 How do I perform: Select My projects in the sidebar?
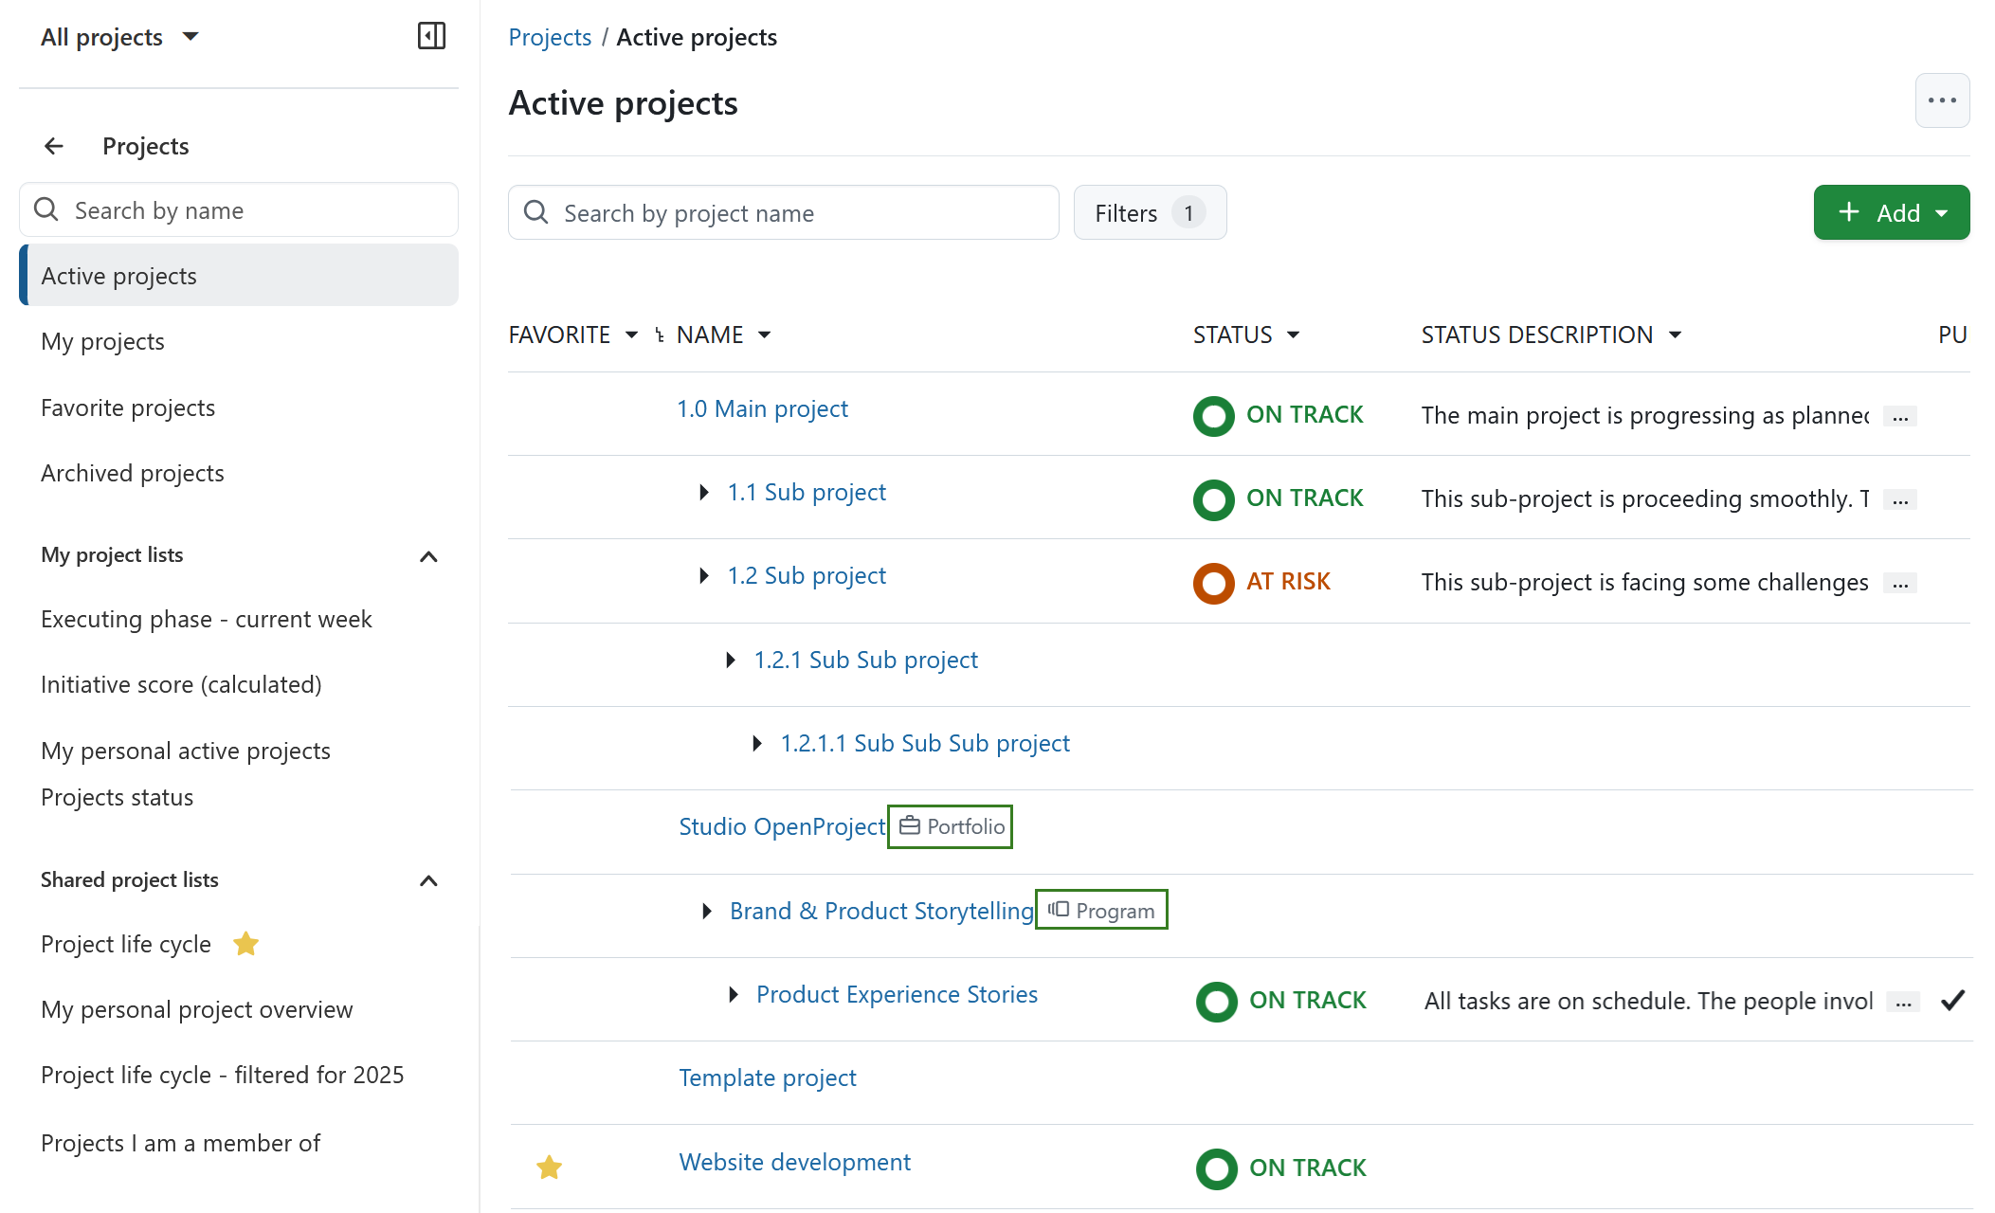[x=102, y=341]
